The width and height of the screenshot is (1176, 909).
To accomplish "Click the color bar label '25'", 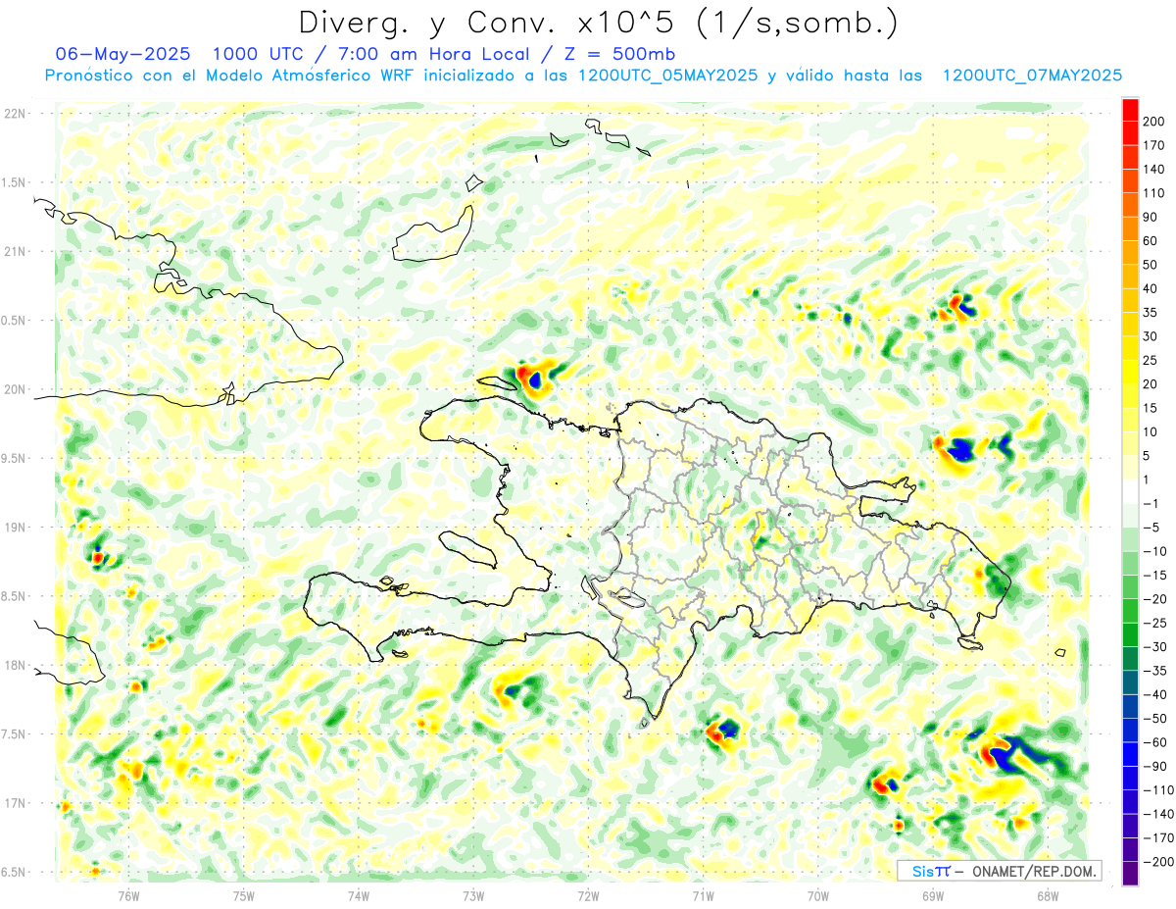I will [x=1151, y=361].
